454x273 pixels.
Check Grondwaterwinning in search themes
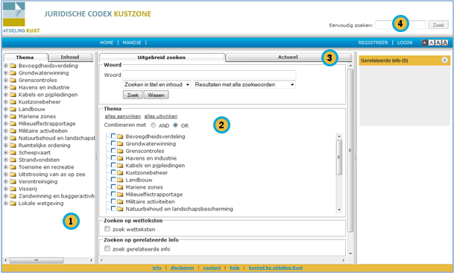point(113,143)
